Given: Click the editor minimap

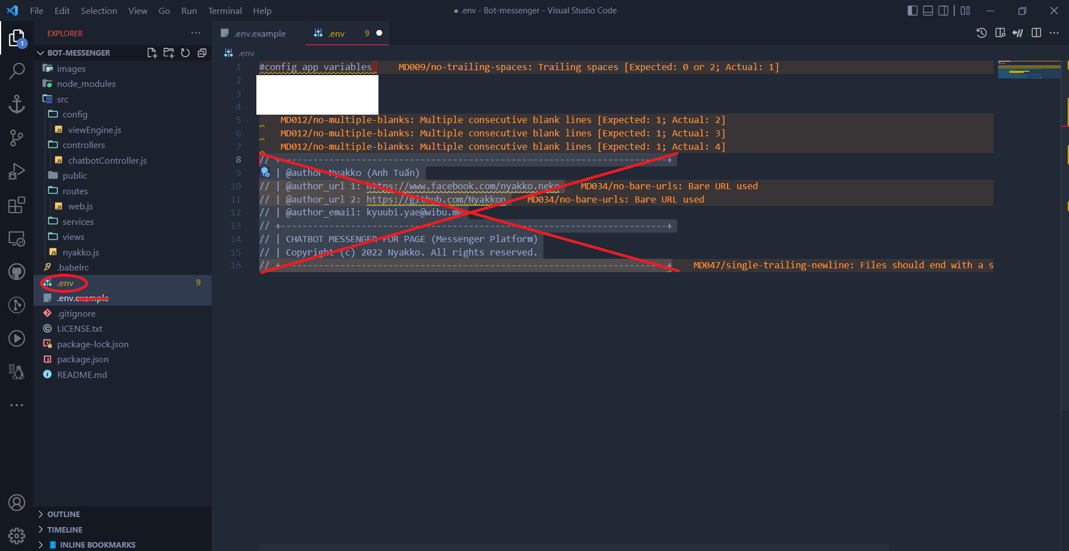Looking at the screenshot, I should point(1029,70).
